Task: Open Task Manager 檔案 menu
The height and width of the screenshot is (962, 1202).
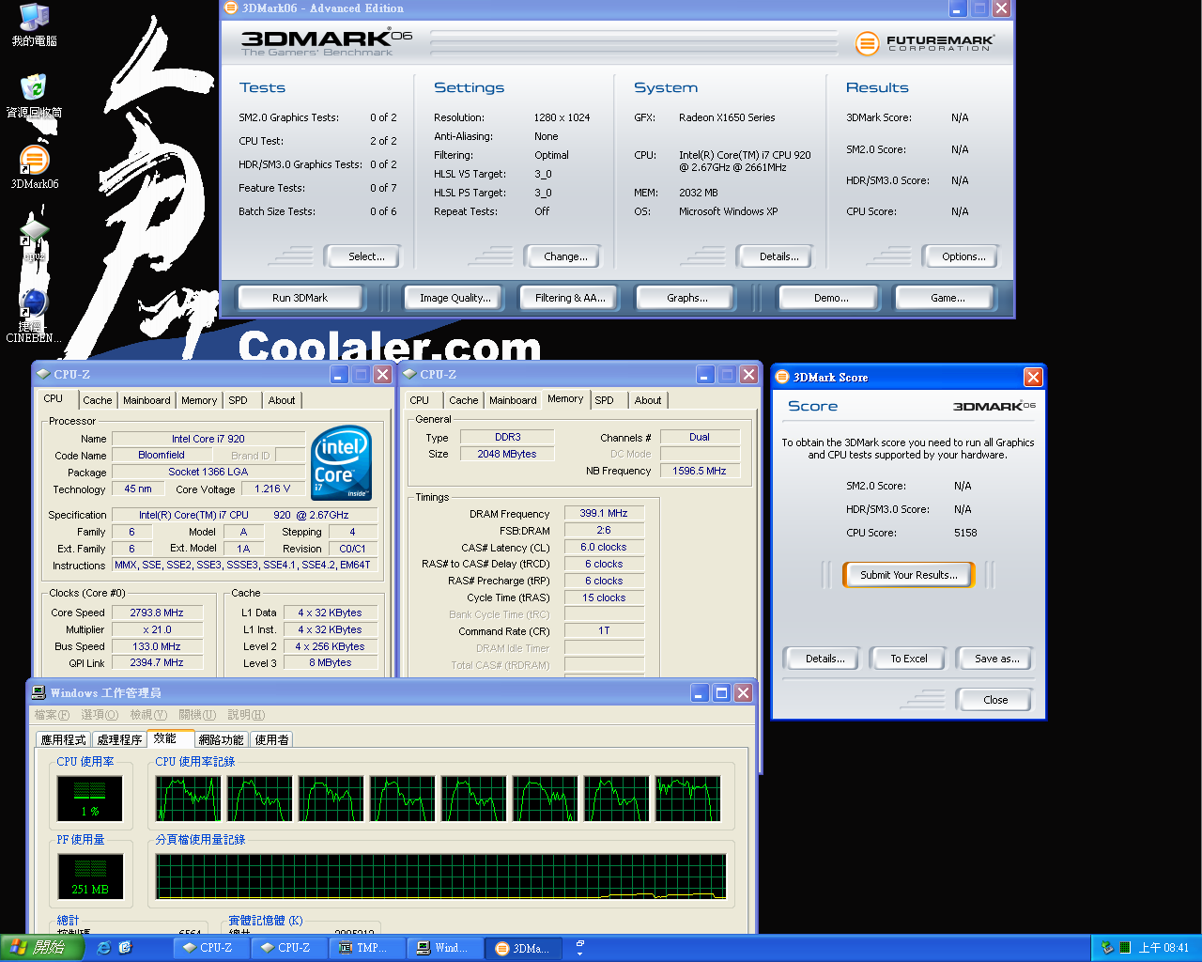Action: [x=52, y=715]
